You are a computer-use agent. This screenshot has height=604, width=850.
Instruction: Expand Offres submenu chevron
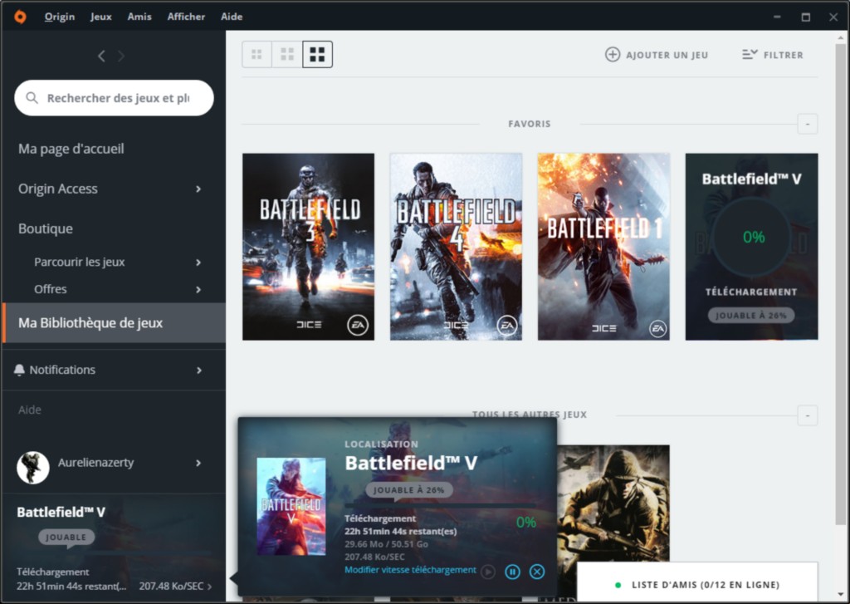coord(198,289)
